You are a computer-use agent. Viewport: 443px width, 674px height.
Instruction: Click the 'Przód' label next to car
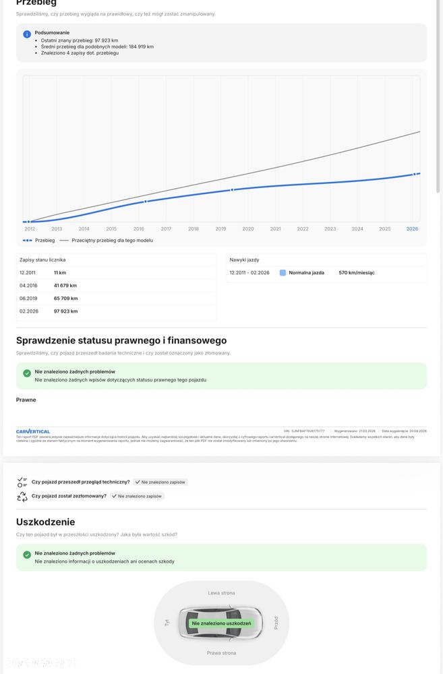[x=276, y=623]
